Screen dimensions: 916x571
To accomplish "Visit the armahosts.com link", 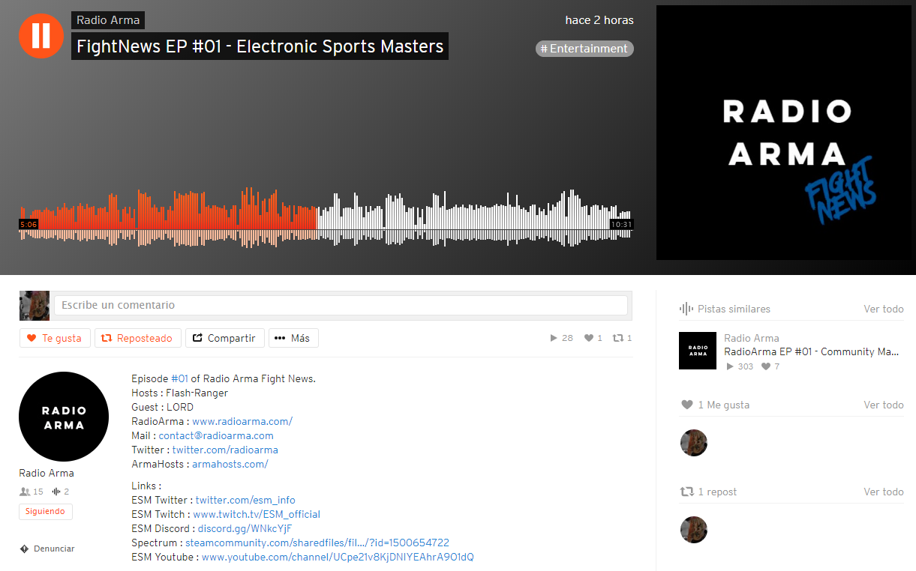I will pos(230,464).
